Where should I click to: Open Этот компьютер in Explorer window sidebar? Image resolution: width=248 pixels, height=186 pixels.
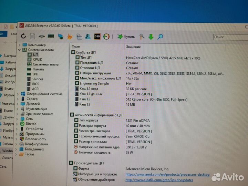coord(7,104)
